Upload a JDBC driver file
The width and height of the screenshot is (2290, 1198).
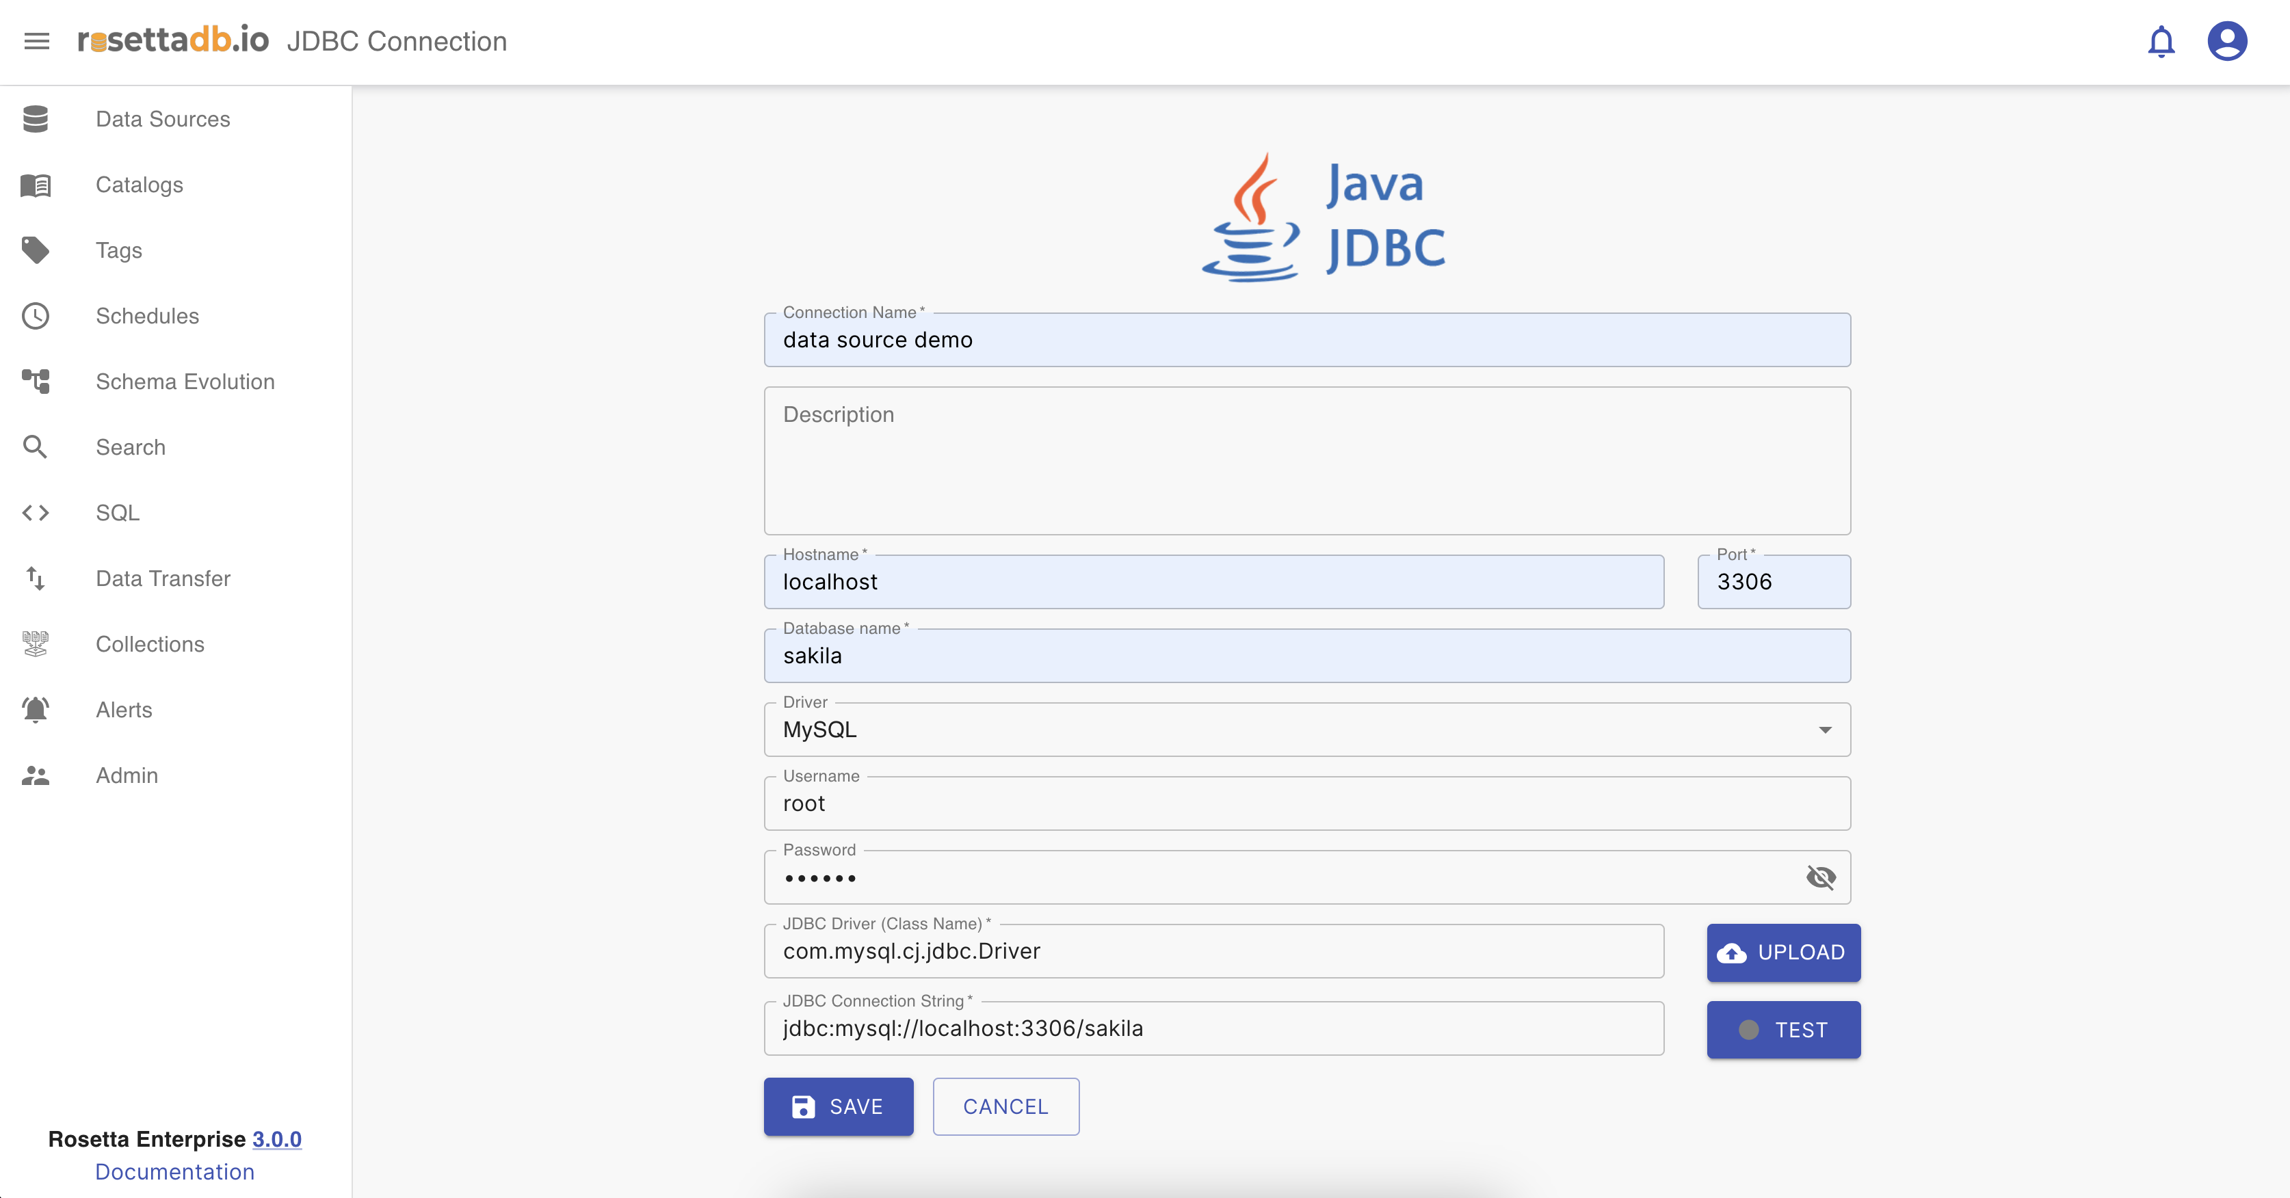[x=1782, y=953]
